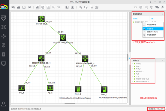Collapse the topology summary panel header arrow

163,60
